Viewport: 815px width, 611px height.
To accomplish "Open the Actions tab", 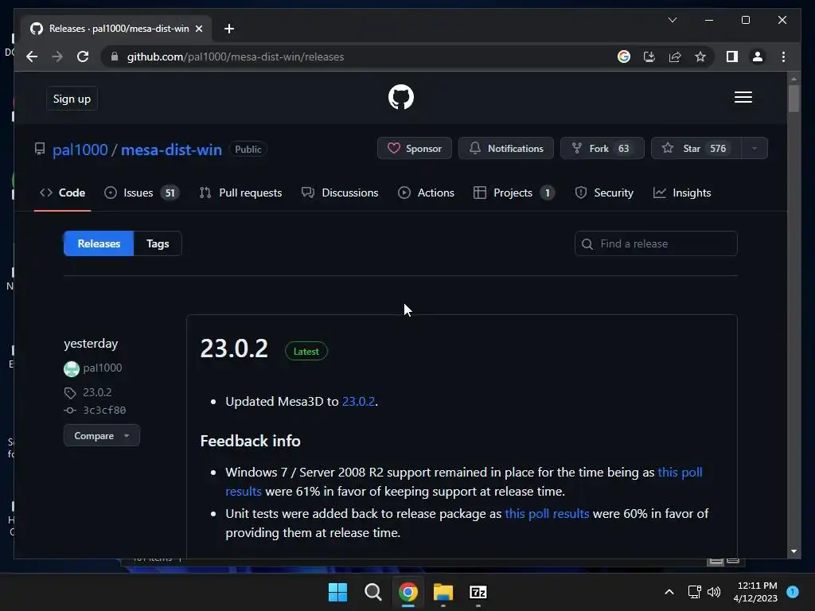I will [426, 193].
